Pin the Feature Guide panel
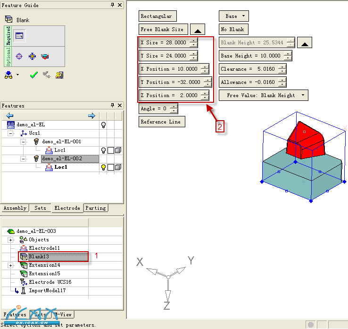Viewport: 348px width, 329px height. pyautogui.click(x=112, y=5)
